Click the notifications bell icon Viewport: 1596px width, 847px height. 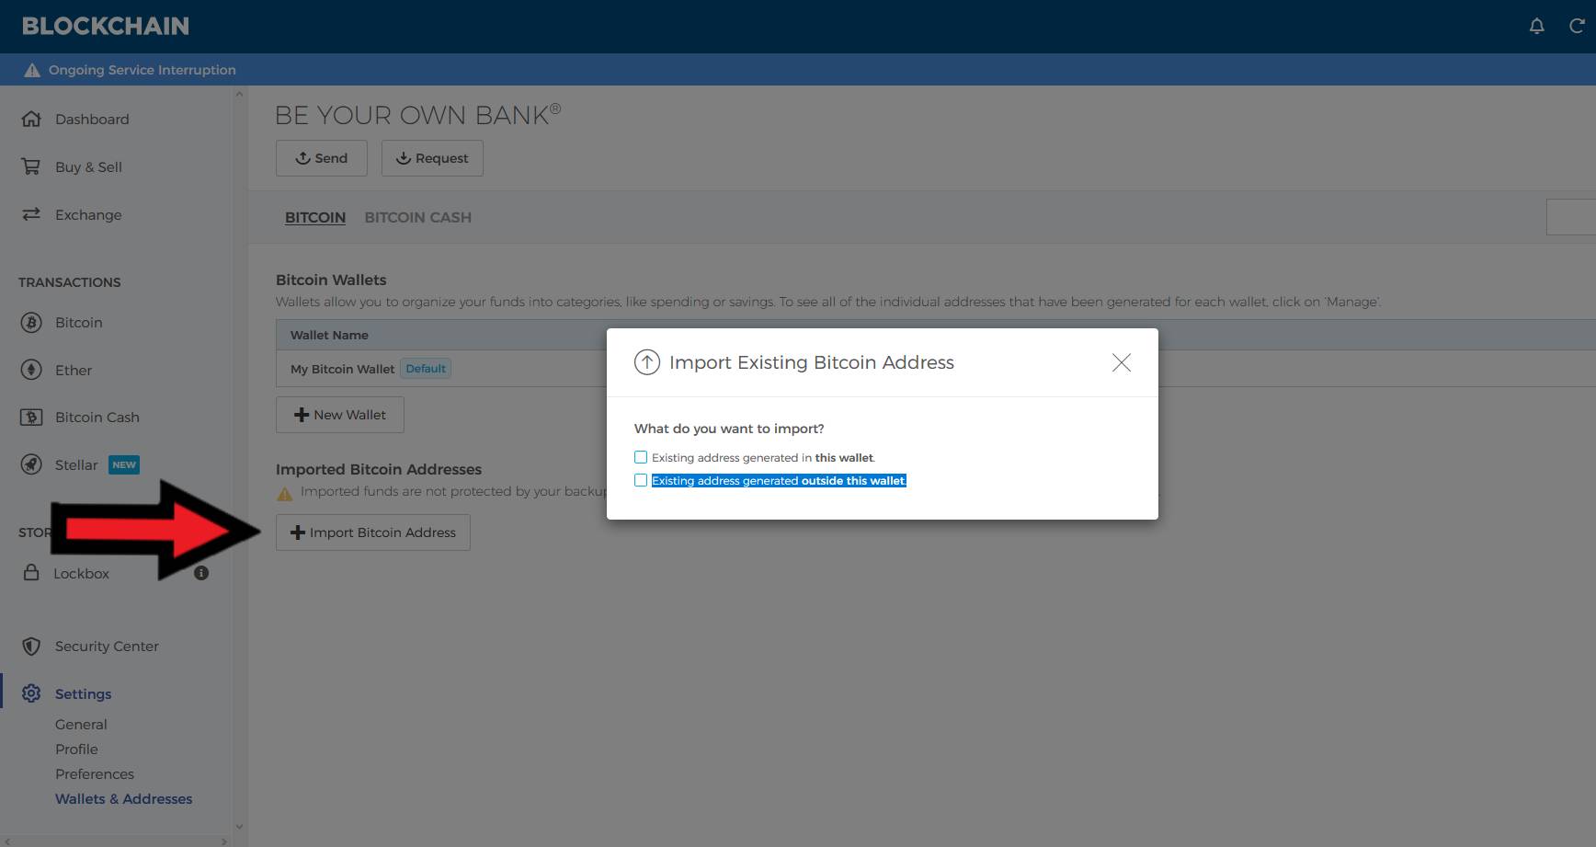click(1536, 27)
